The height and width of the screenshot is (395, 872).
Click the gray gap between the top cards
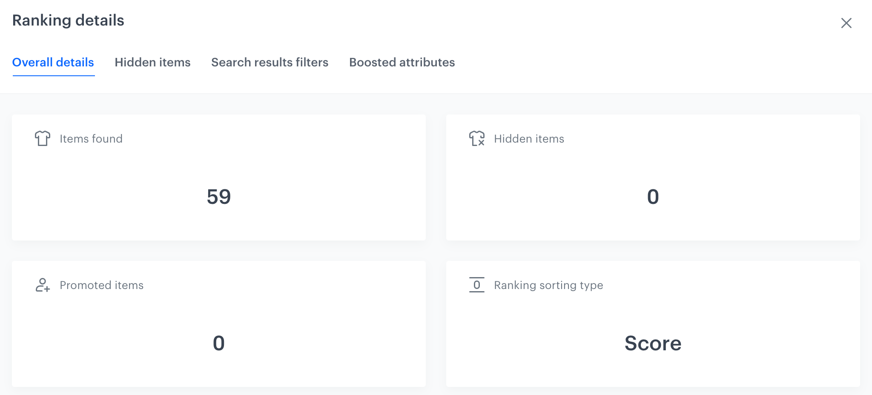436,177
